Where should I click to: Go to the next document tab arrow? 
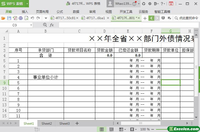click(157, 18)
